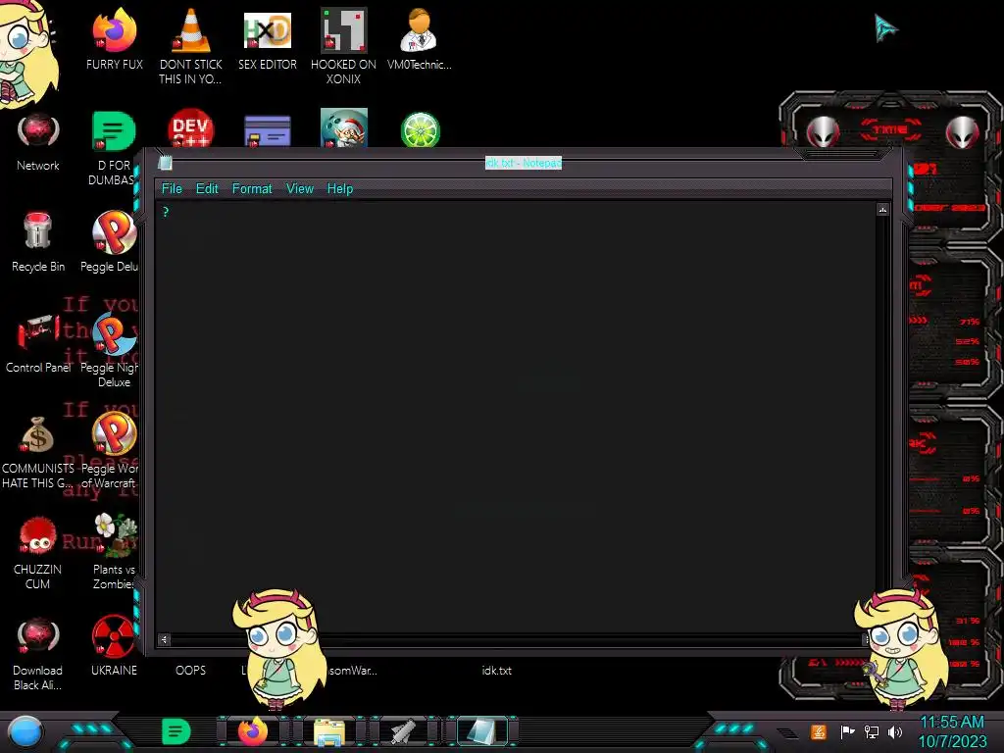Switch to the Notepad taskbar button

click(x=481, y=731)
